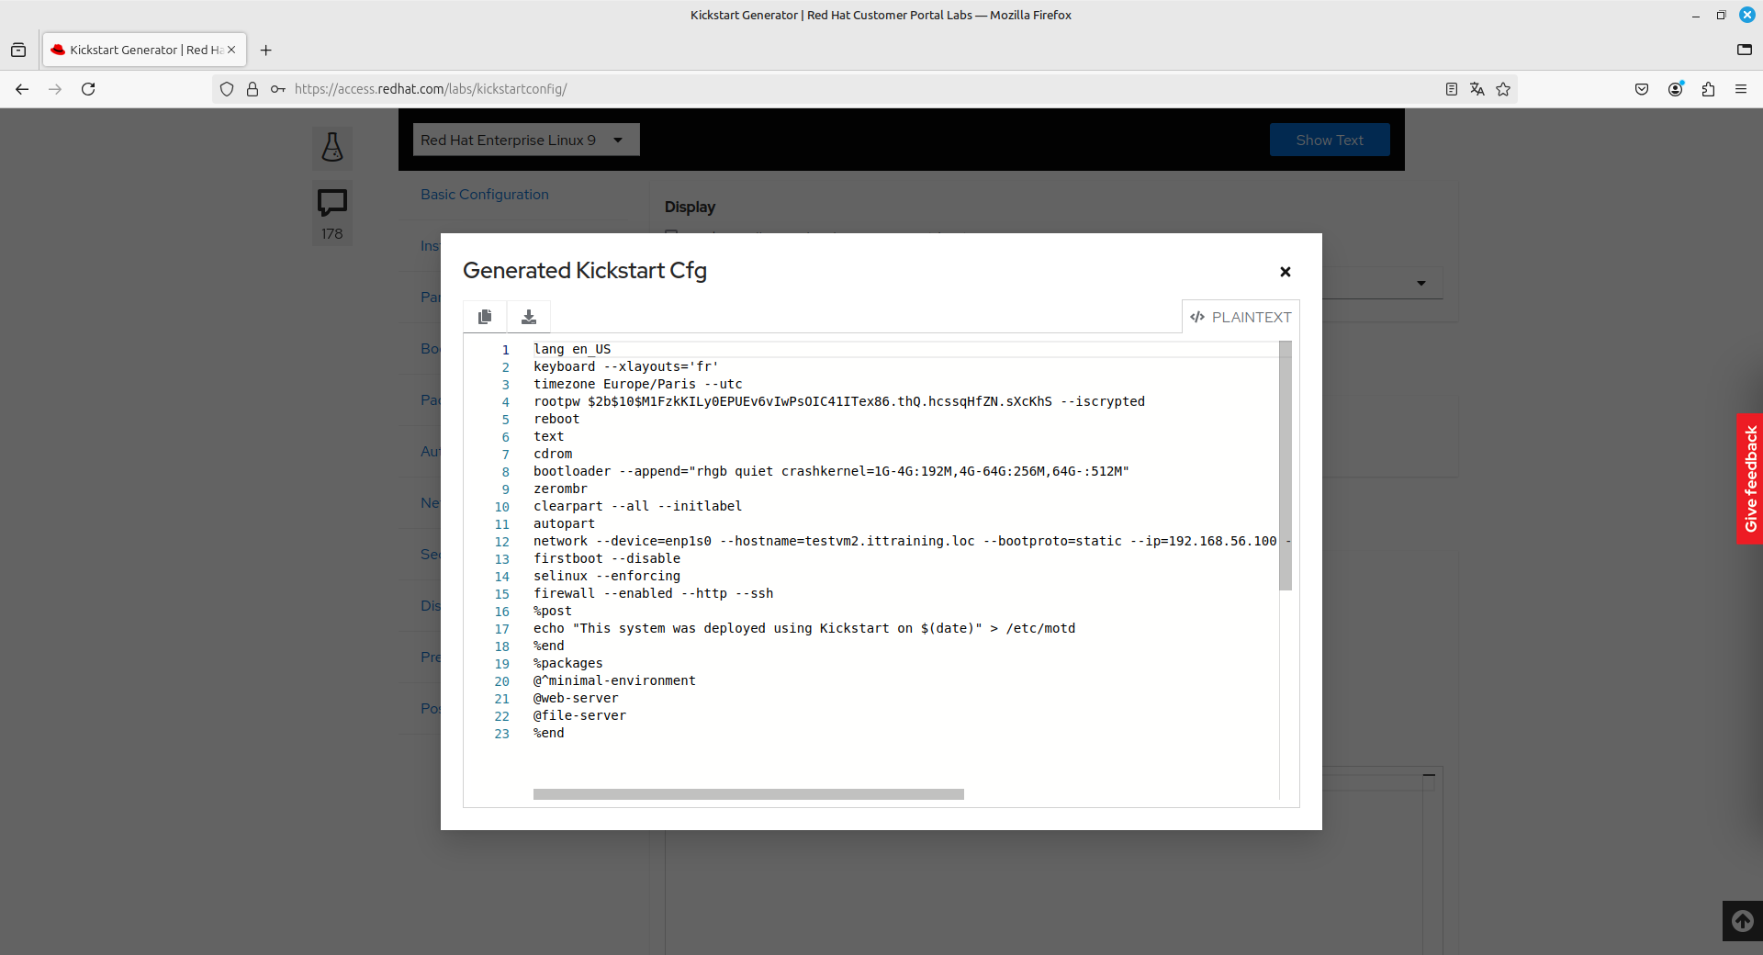The image size is (1763, 955).
Task: Go back to previous page
Action: 22,89
